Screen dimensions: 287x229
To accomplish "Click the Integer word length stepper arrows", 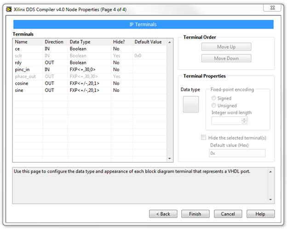I will [244, 121].
